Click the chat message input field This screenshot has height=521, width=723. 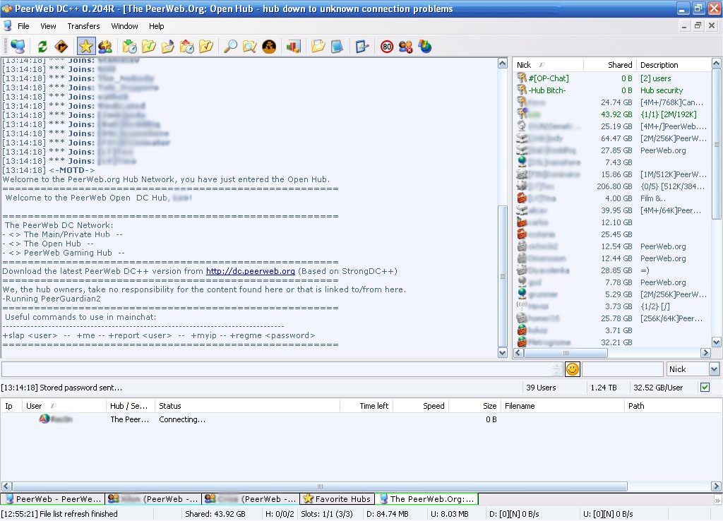(277, 369)
